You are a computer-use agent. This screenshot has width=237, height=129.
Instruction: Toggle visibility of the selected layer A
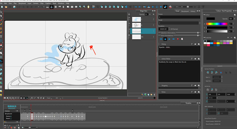[x=129, y=30]
